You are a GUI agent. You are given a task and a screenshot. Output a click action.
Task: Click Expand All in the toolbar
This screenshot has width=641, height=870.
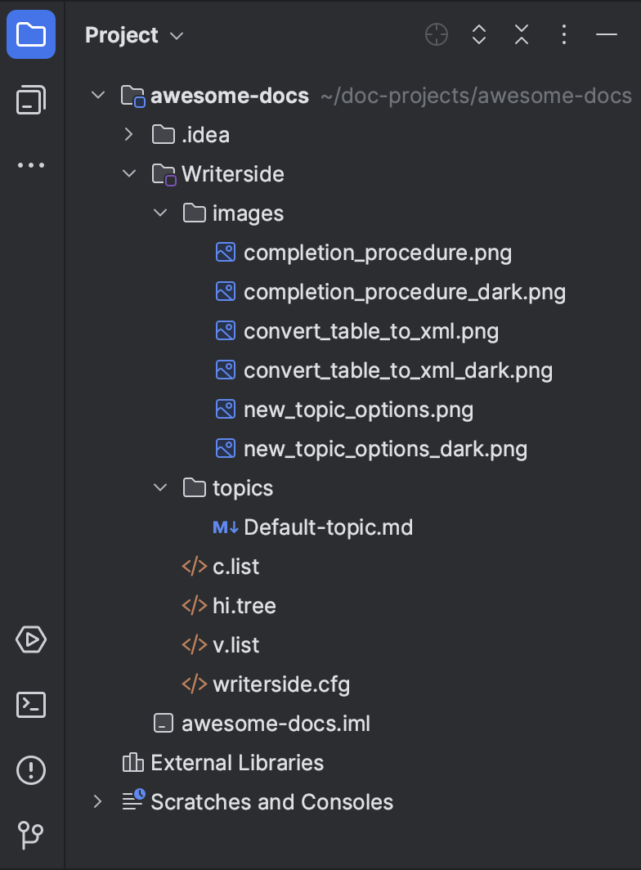478,34
